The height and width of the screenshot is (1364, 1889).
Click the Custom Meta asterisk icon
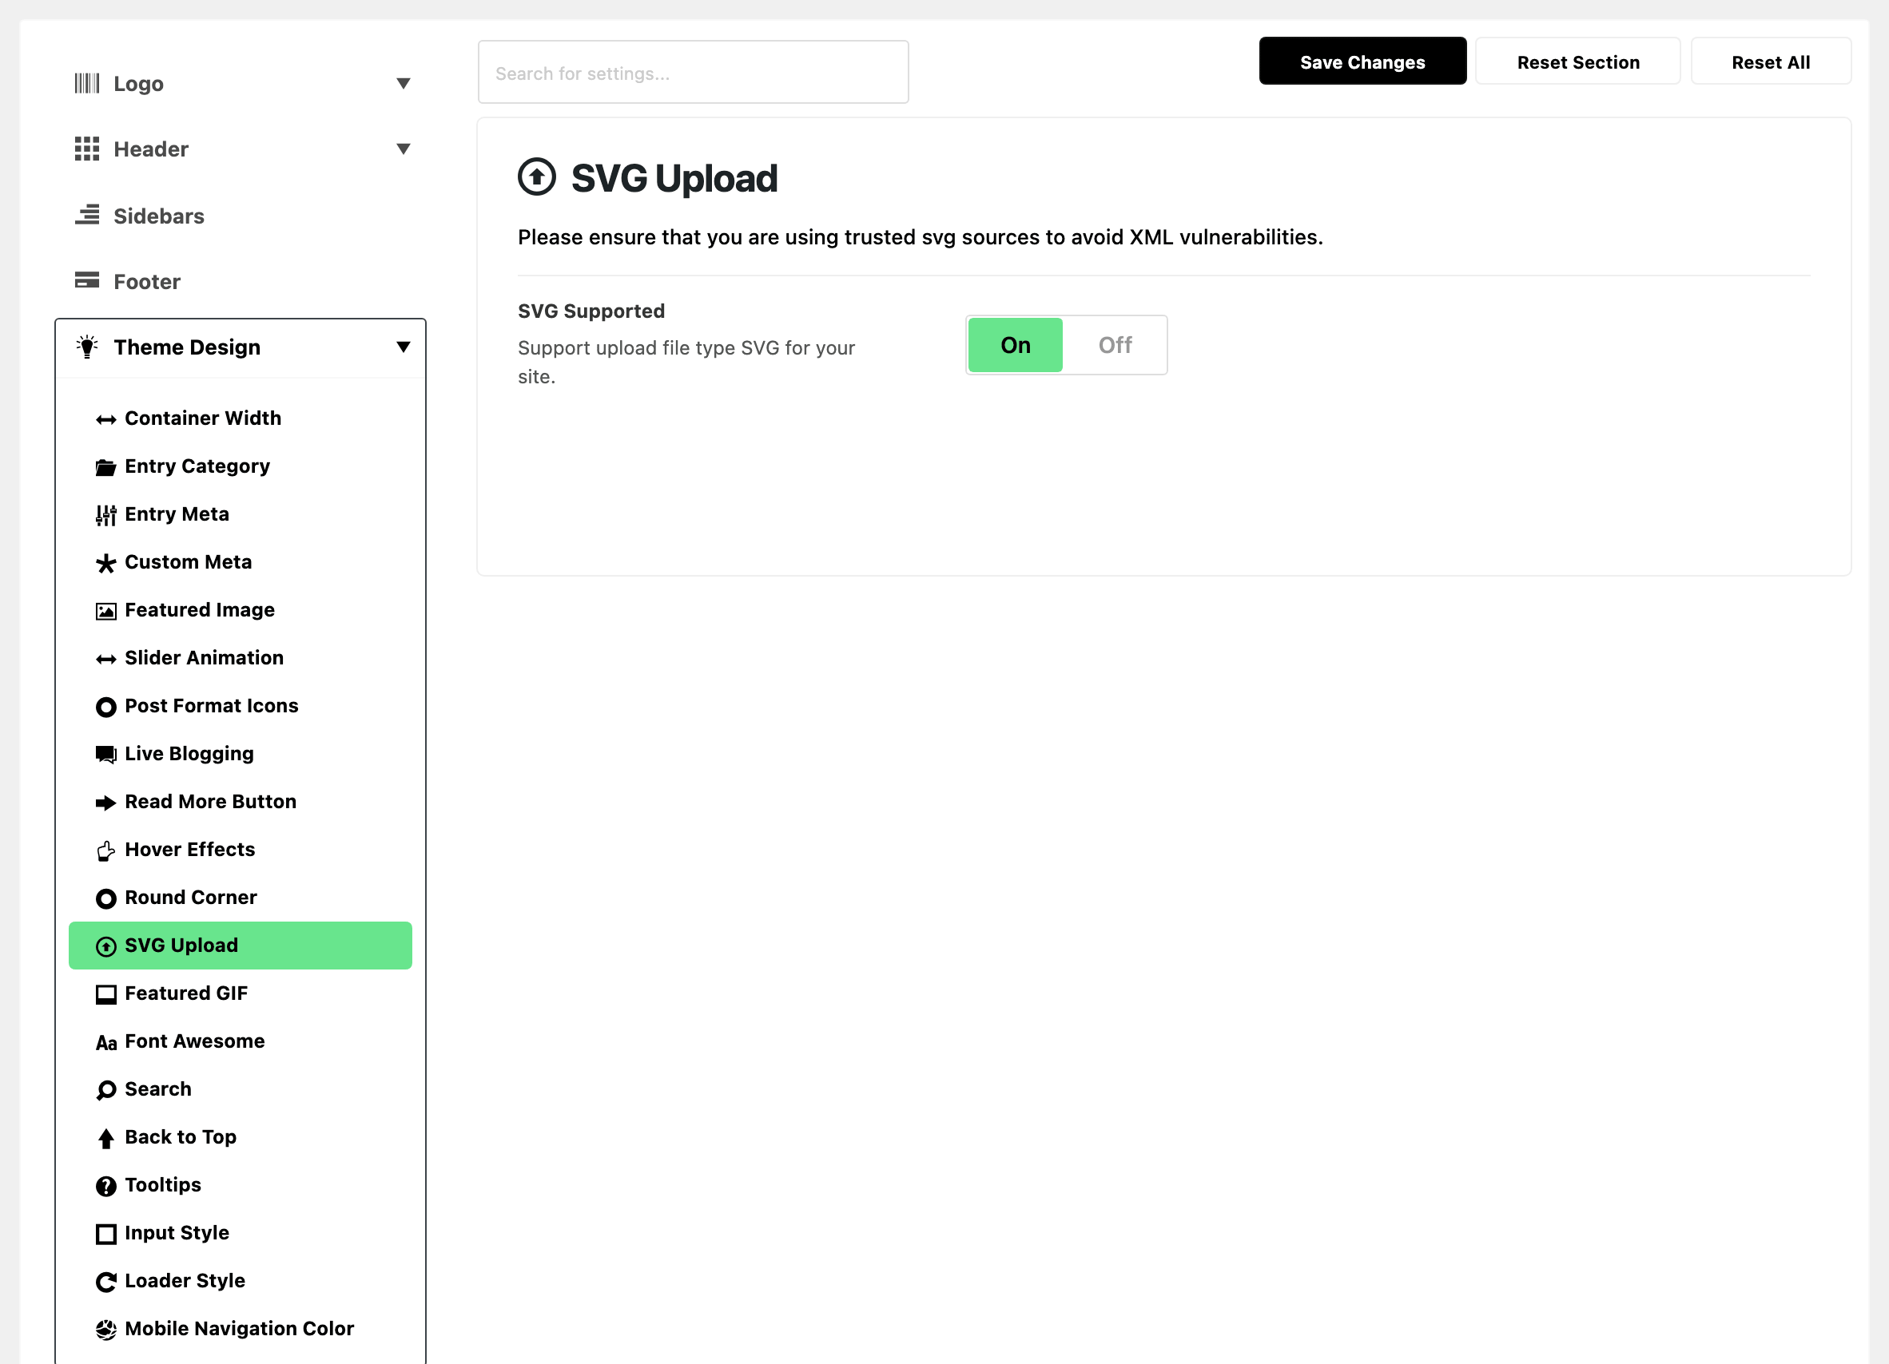pos(105,564)
